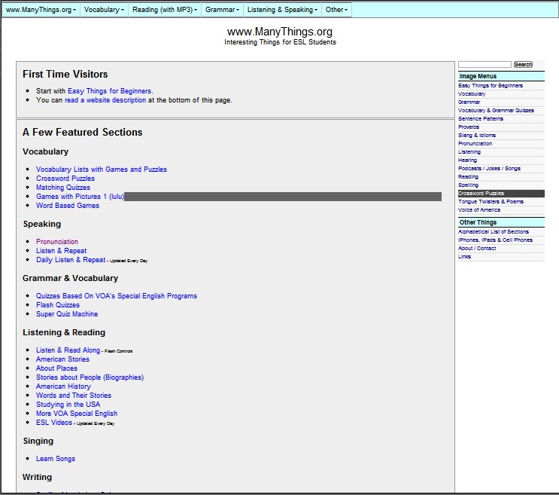This screenshot has width=559, height=495.
Task: Select highlighted Crossword Puzzles sidebar item
Action: pyautogui.click(x=501, y=194)
